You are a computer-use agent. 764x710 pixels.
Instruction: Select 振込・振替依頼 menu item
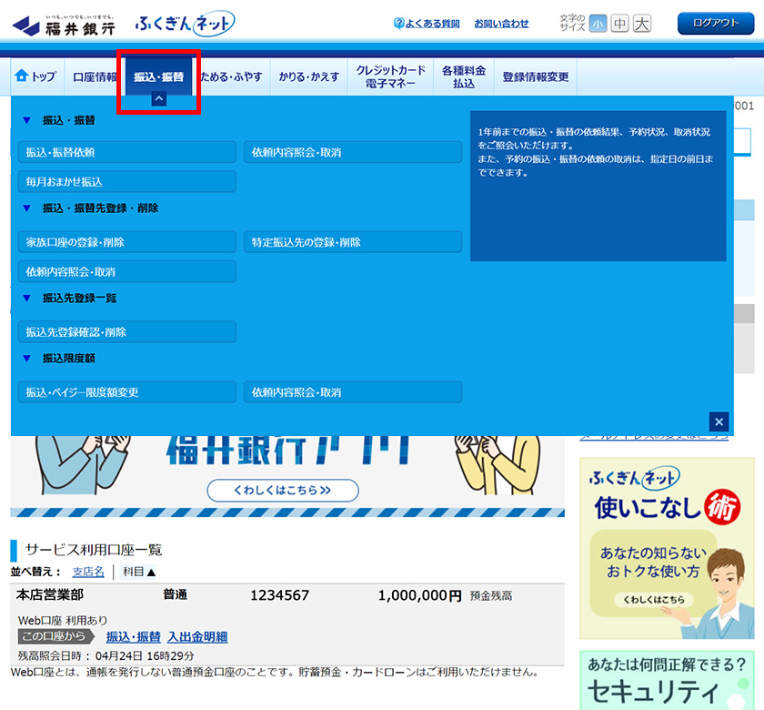(127, 152)
